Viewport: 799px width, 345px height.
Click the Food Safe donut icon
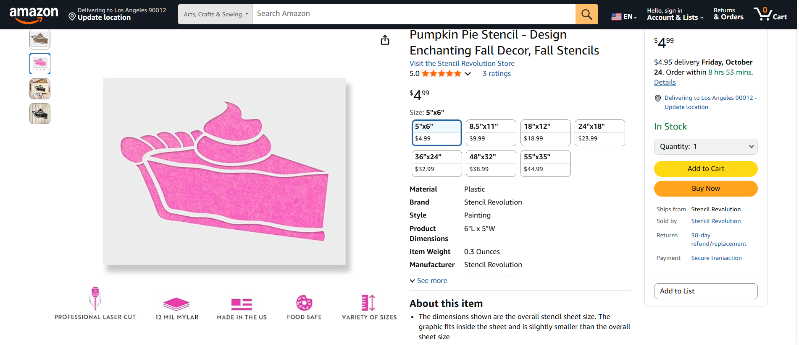[x=304, y=303]
